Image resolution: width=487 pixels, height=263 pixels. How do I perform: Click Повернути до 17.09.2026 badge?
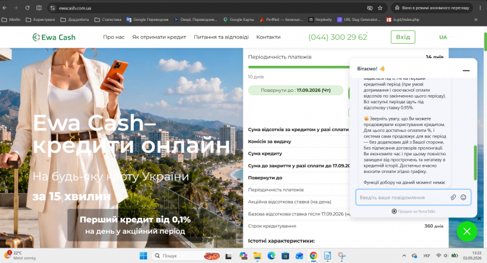tap(295, 91)
